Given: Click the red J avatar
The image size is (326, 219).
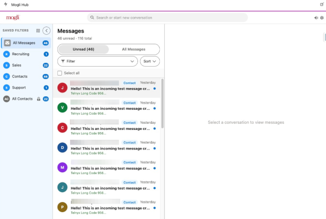Looking at the screenshot, I should click(x=62, y=88).
